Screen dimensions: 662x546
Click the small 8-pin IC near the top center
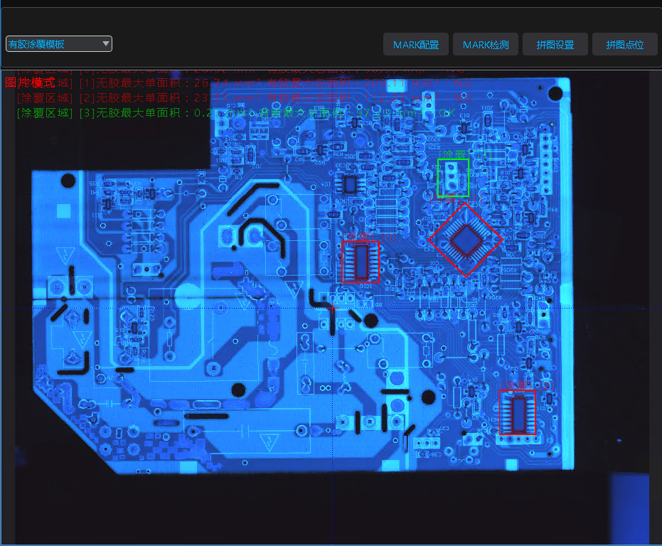(x=349, y=185)
